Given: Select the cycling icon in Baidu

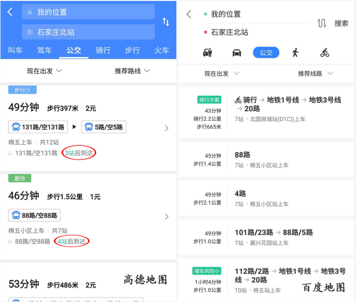Looking at the screenshot, I should click(325, 53).
